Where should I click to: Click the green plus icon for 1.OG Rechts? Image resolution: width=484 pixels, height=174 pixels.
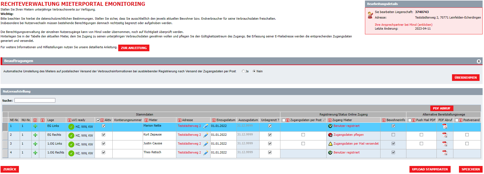tap(35, 153)
